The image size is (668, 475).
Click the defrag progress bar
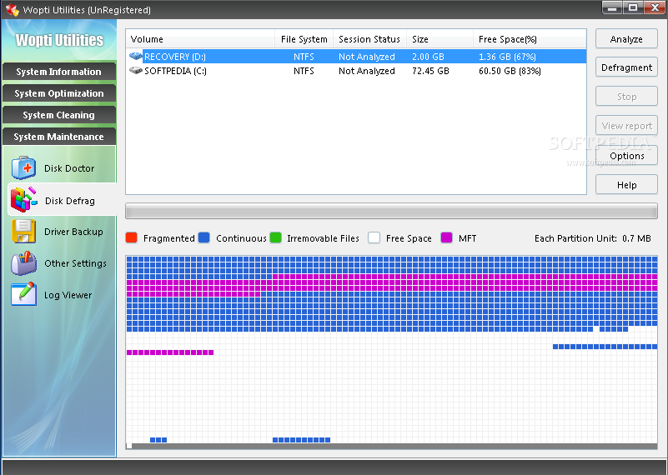point(391,211)
